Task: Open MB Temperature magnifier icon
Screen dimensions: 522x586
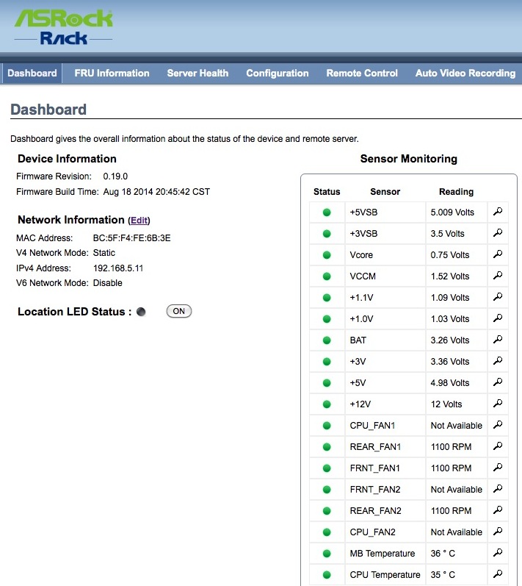Action: click(498, 552)
